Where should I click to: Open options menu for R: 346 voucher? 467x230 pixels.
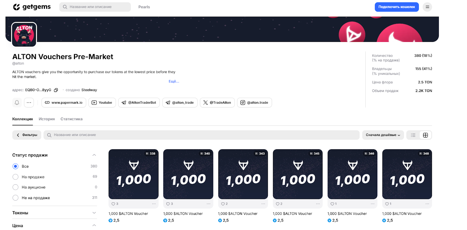[x=373, y=204]
